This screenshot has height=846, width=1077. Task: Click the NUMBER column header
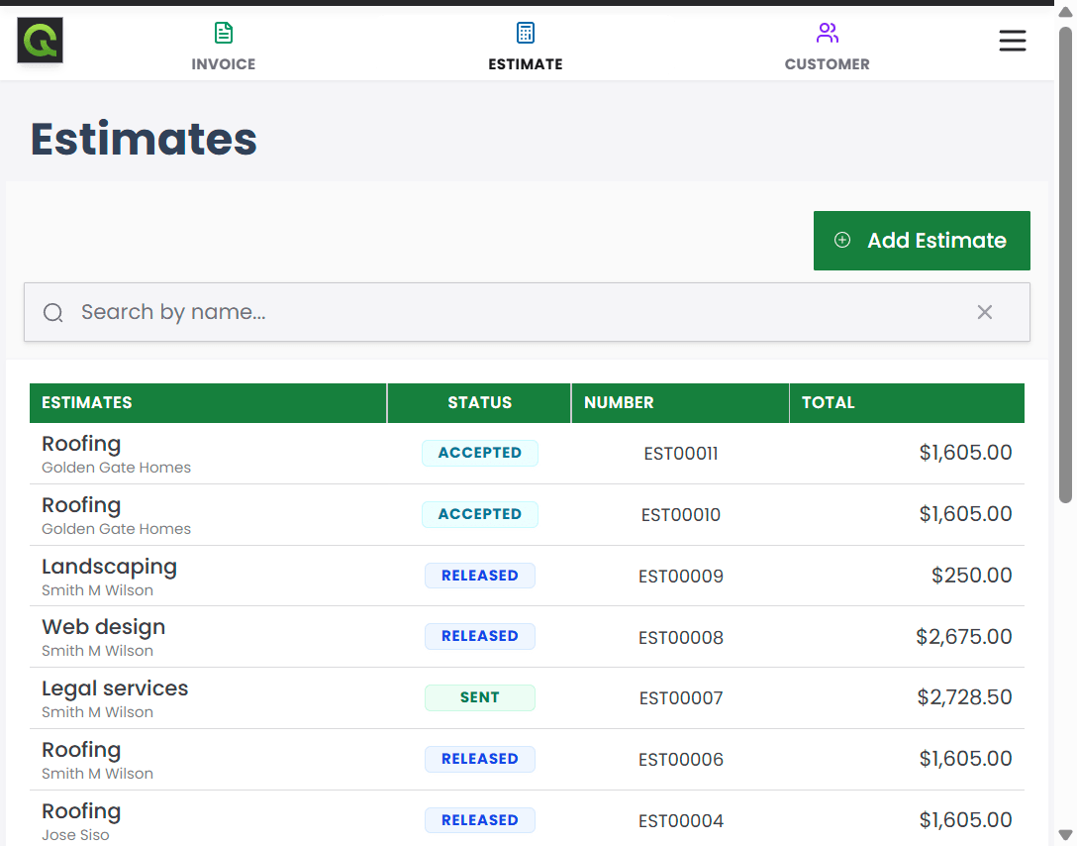click(x=680, y=403)
